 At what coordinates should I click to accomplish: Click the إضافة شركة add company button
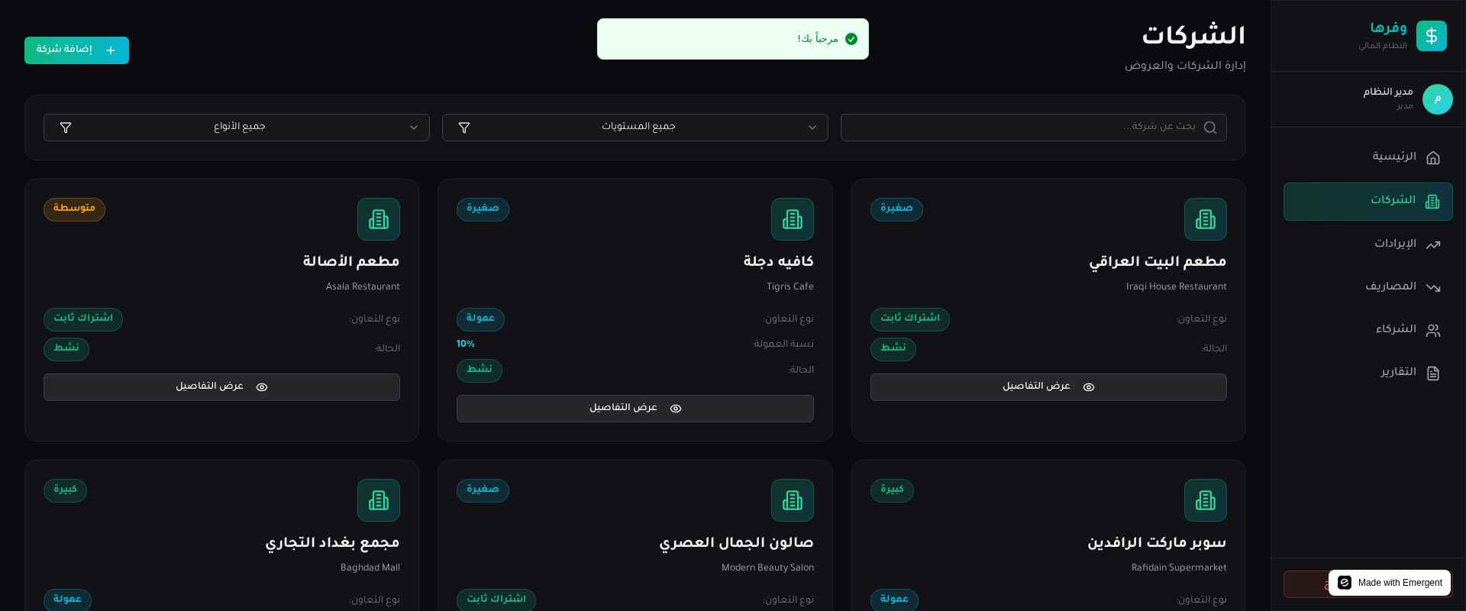(76, 50)
